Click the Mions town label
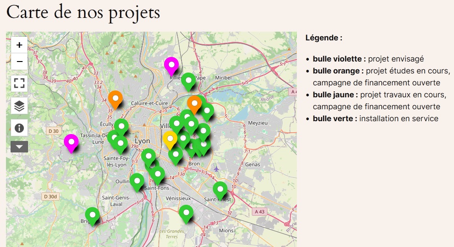 click(226, 230)
